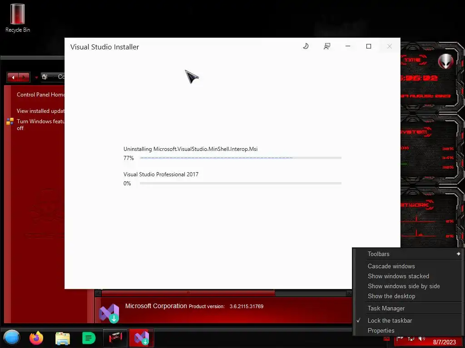Open Recycle Bin on the desktop
The height and width of the screenshot is (348, 465).
[x=18, y=18]
